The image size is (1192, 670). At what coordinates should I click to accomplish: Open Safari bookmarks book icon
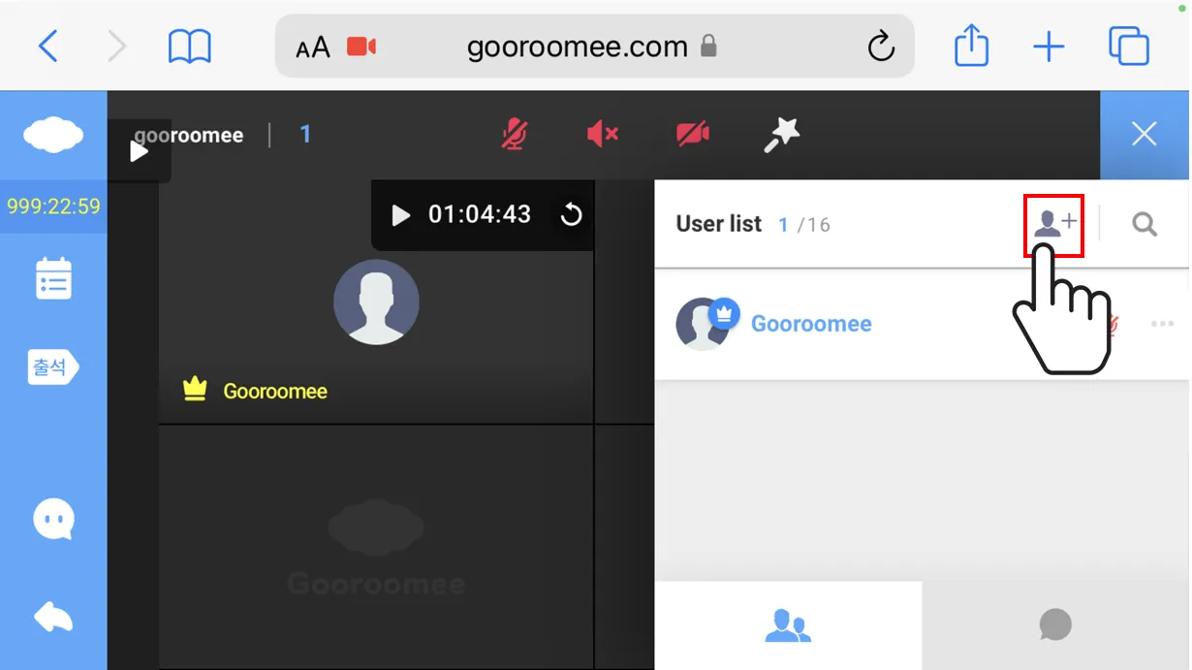coord(189,46)
